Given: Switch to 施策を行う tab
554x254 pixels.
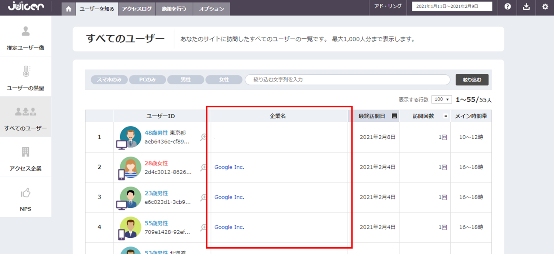Looking at the screenshot, I should (x=174, y=9).
